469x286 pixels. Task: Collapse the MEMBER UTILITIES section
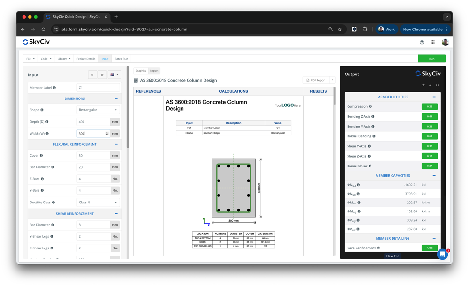point(434,97)
